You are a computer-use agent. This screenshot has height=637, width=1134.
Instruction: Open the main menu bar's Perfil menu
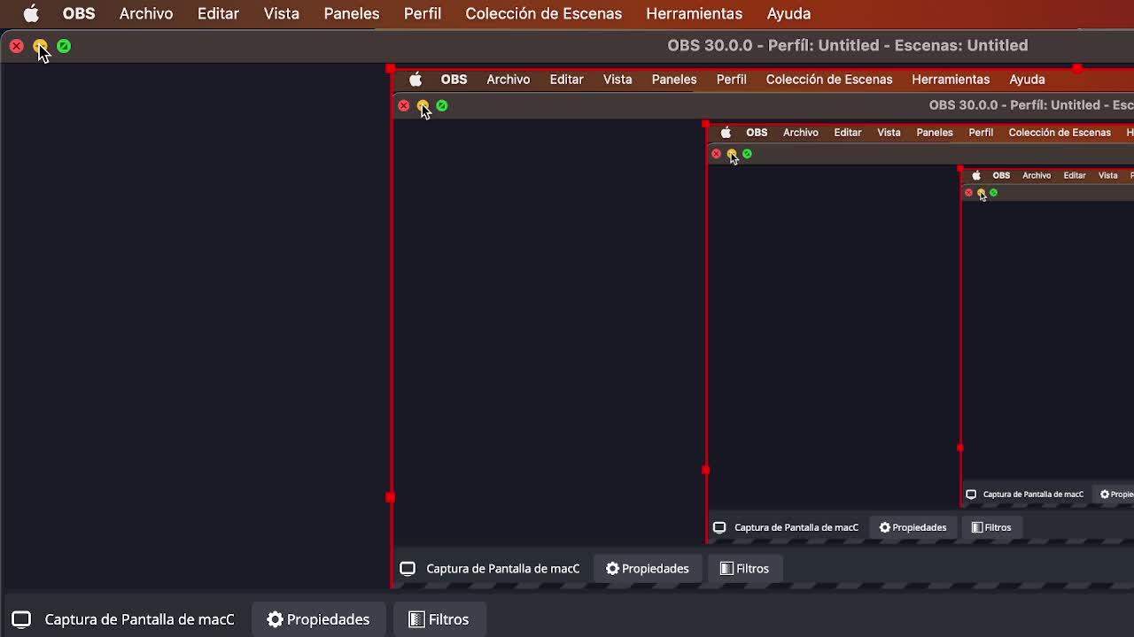point(423,13)
